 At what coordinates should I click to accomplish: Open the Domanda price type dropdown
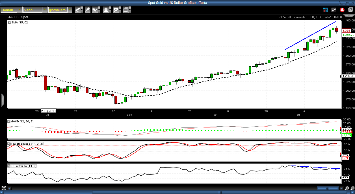point(20,10)
